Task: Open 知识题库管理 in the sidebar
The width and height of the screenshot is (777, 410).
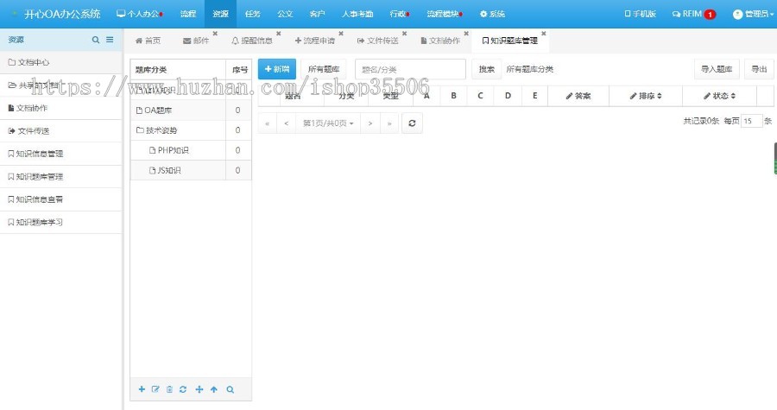Action: coord(60,176)
